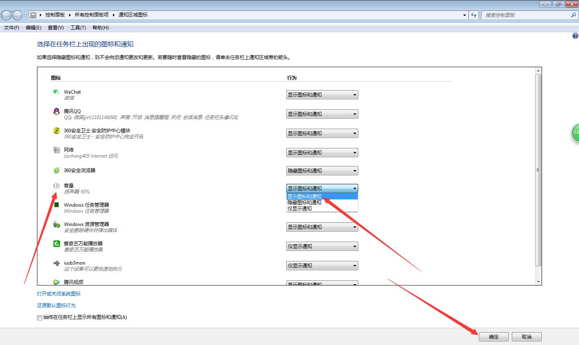Open 360安全浏览器 behavior dropdown

(322, 171)
